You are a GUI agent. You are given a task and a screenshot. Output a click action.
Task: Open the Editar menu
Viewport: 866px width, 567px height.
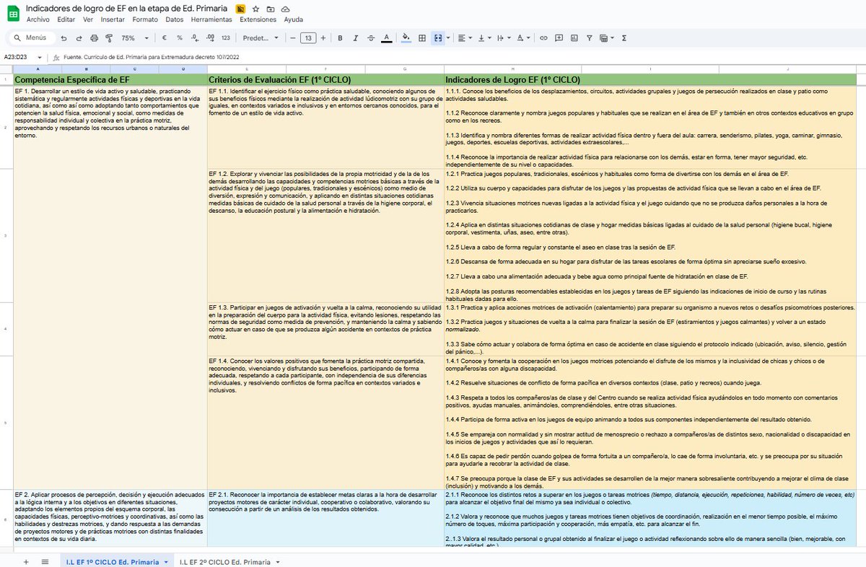click(66, 19)
